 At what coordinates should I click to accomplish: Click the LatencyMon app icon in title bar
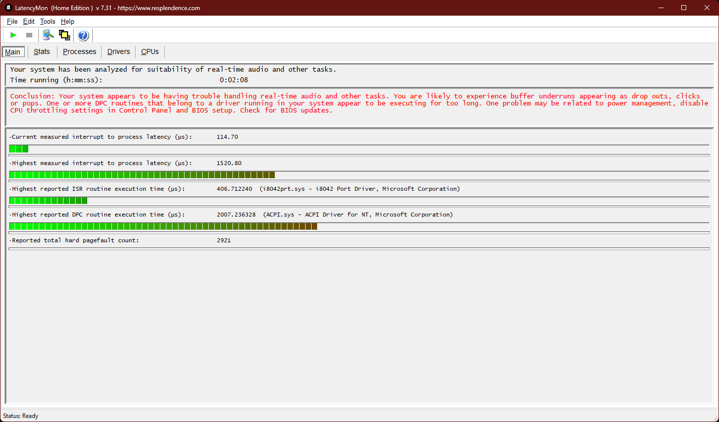coord(8,8)
